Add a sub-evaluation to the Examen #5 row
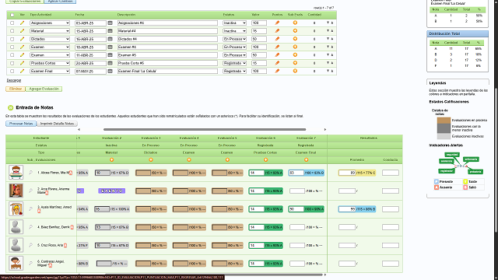This screenshot has width=498, height=280. (x=295, y=55)
